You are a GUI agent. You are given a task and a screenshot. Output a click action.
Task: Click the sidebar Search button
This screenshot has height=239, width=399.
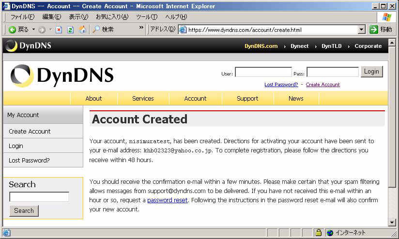click(x=24, y=211)
